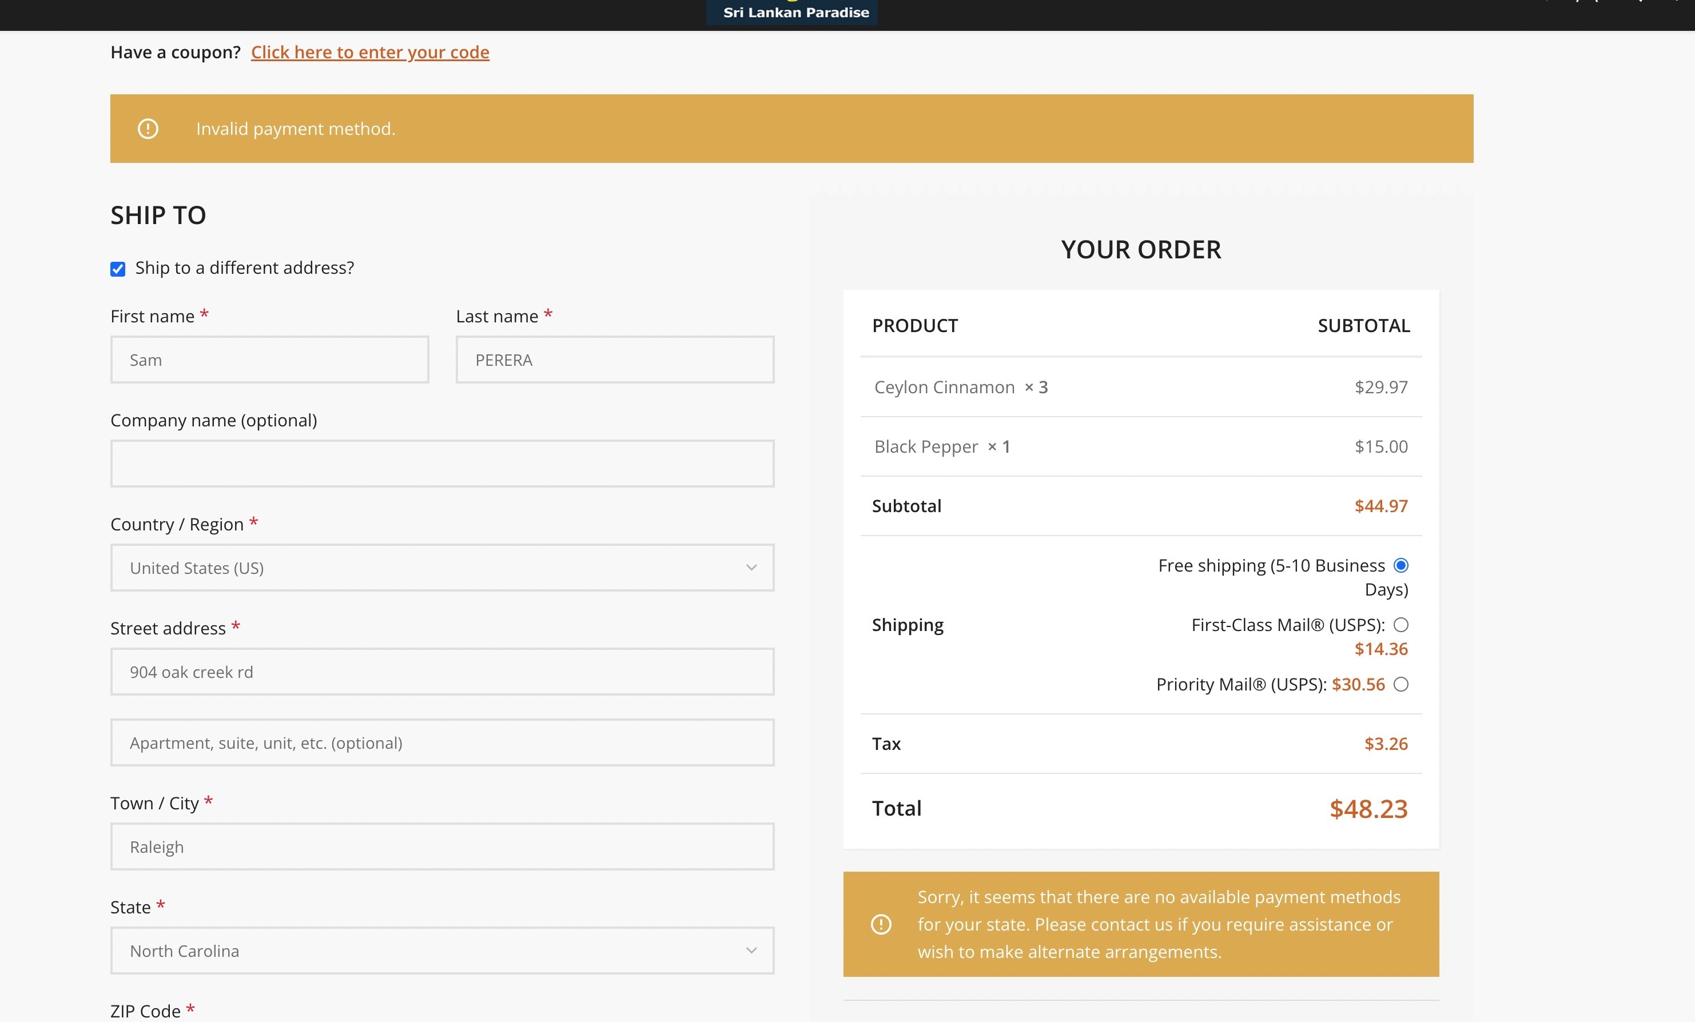Click the Ceylon Cinnamon product row
1695x1022 pixels.
(x=944, y=387)
